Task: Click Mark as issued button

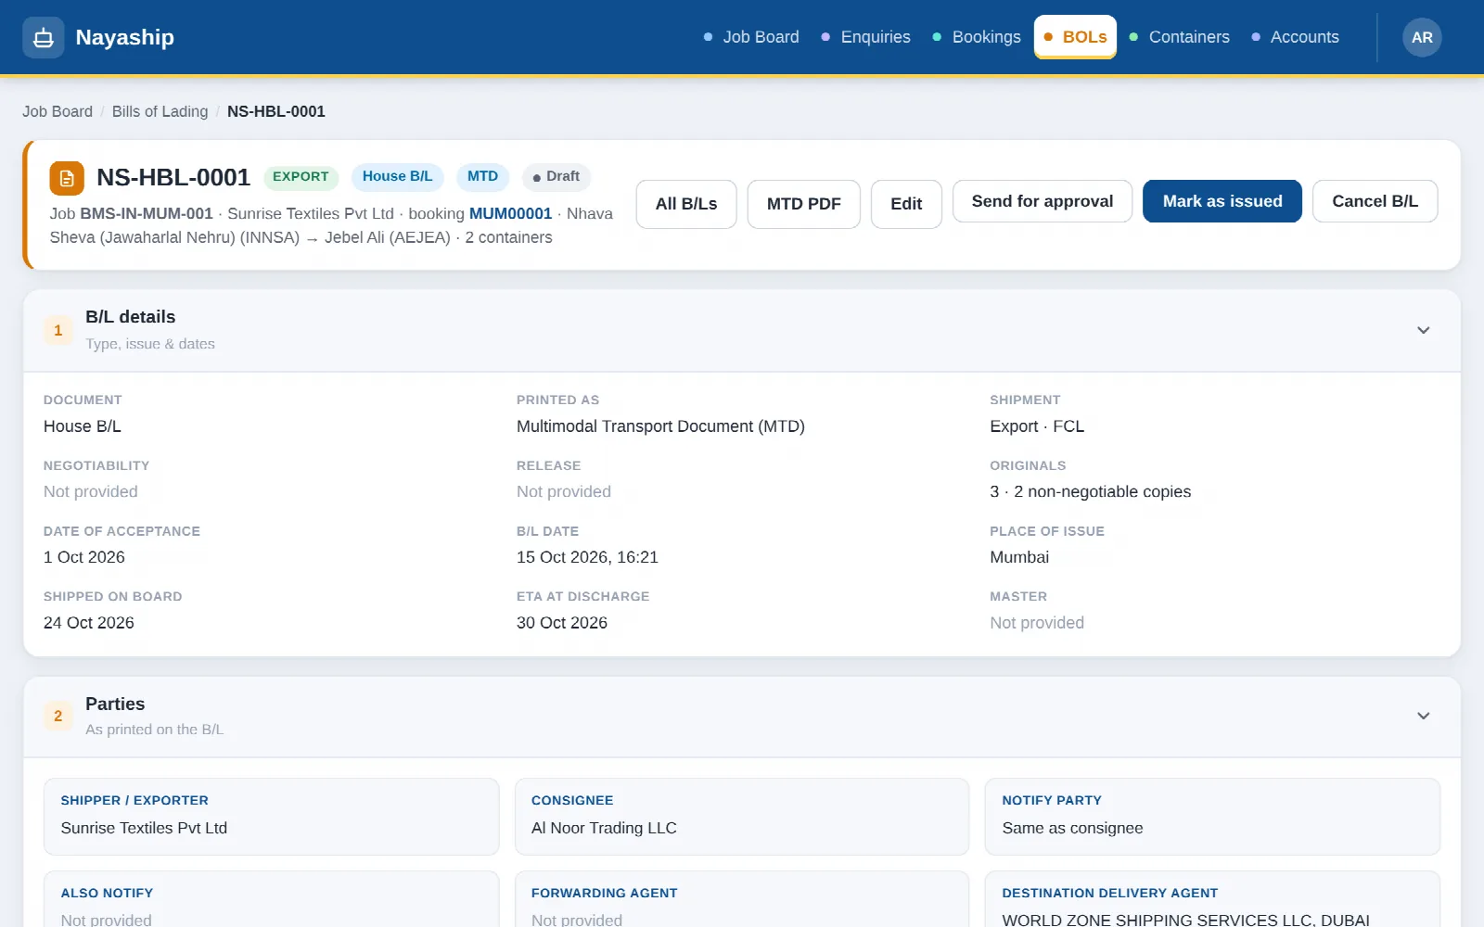Action: pos(1222,201)
